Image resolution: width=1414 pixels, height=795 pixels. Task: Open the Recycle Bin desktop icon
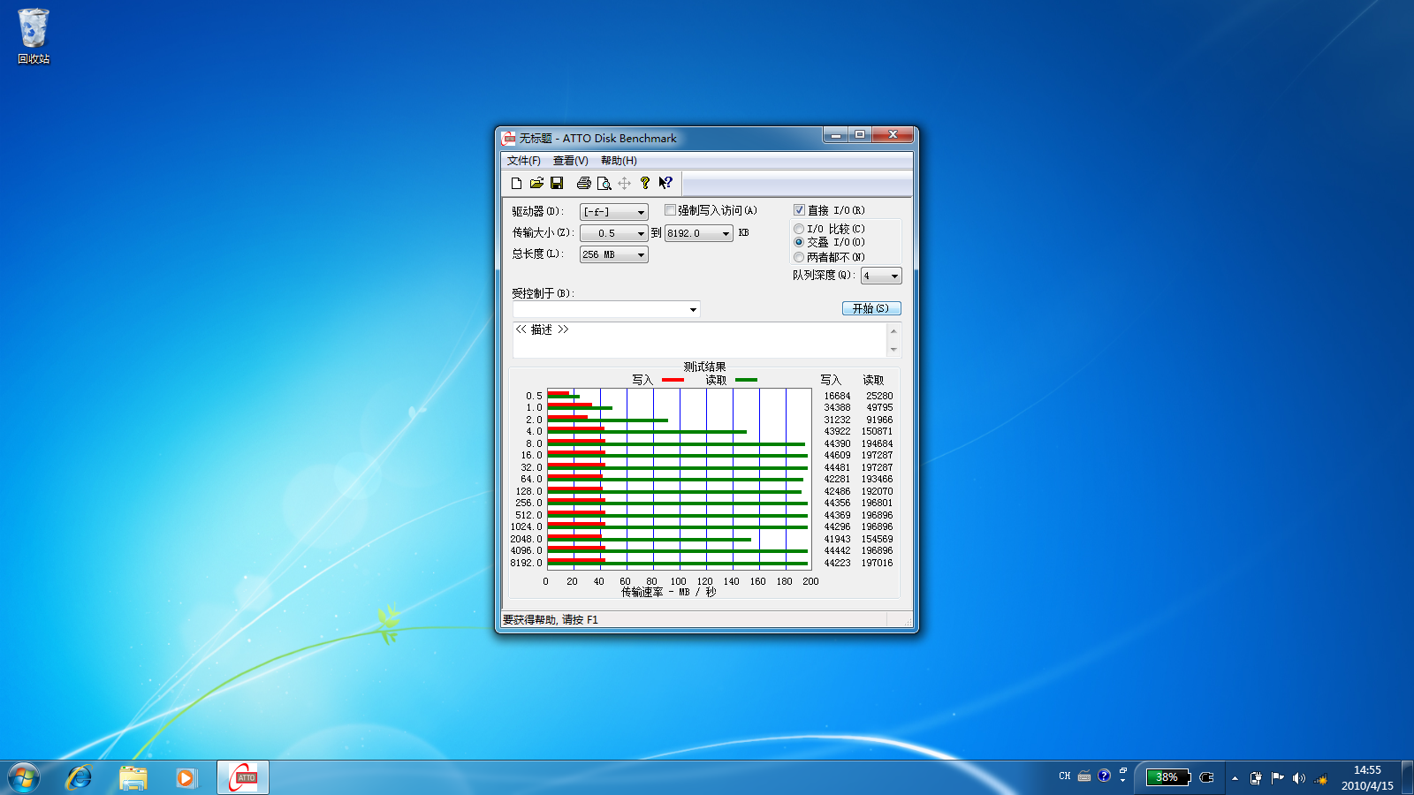click(34, 36)
